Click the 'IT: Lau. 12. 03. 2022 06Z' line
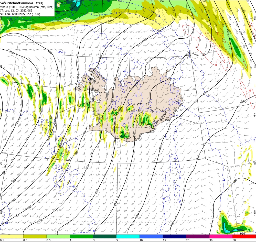This screenshot has width=256, height=242. coord(16,10)
